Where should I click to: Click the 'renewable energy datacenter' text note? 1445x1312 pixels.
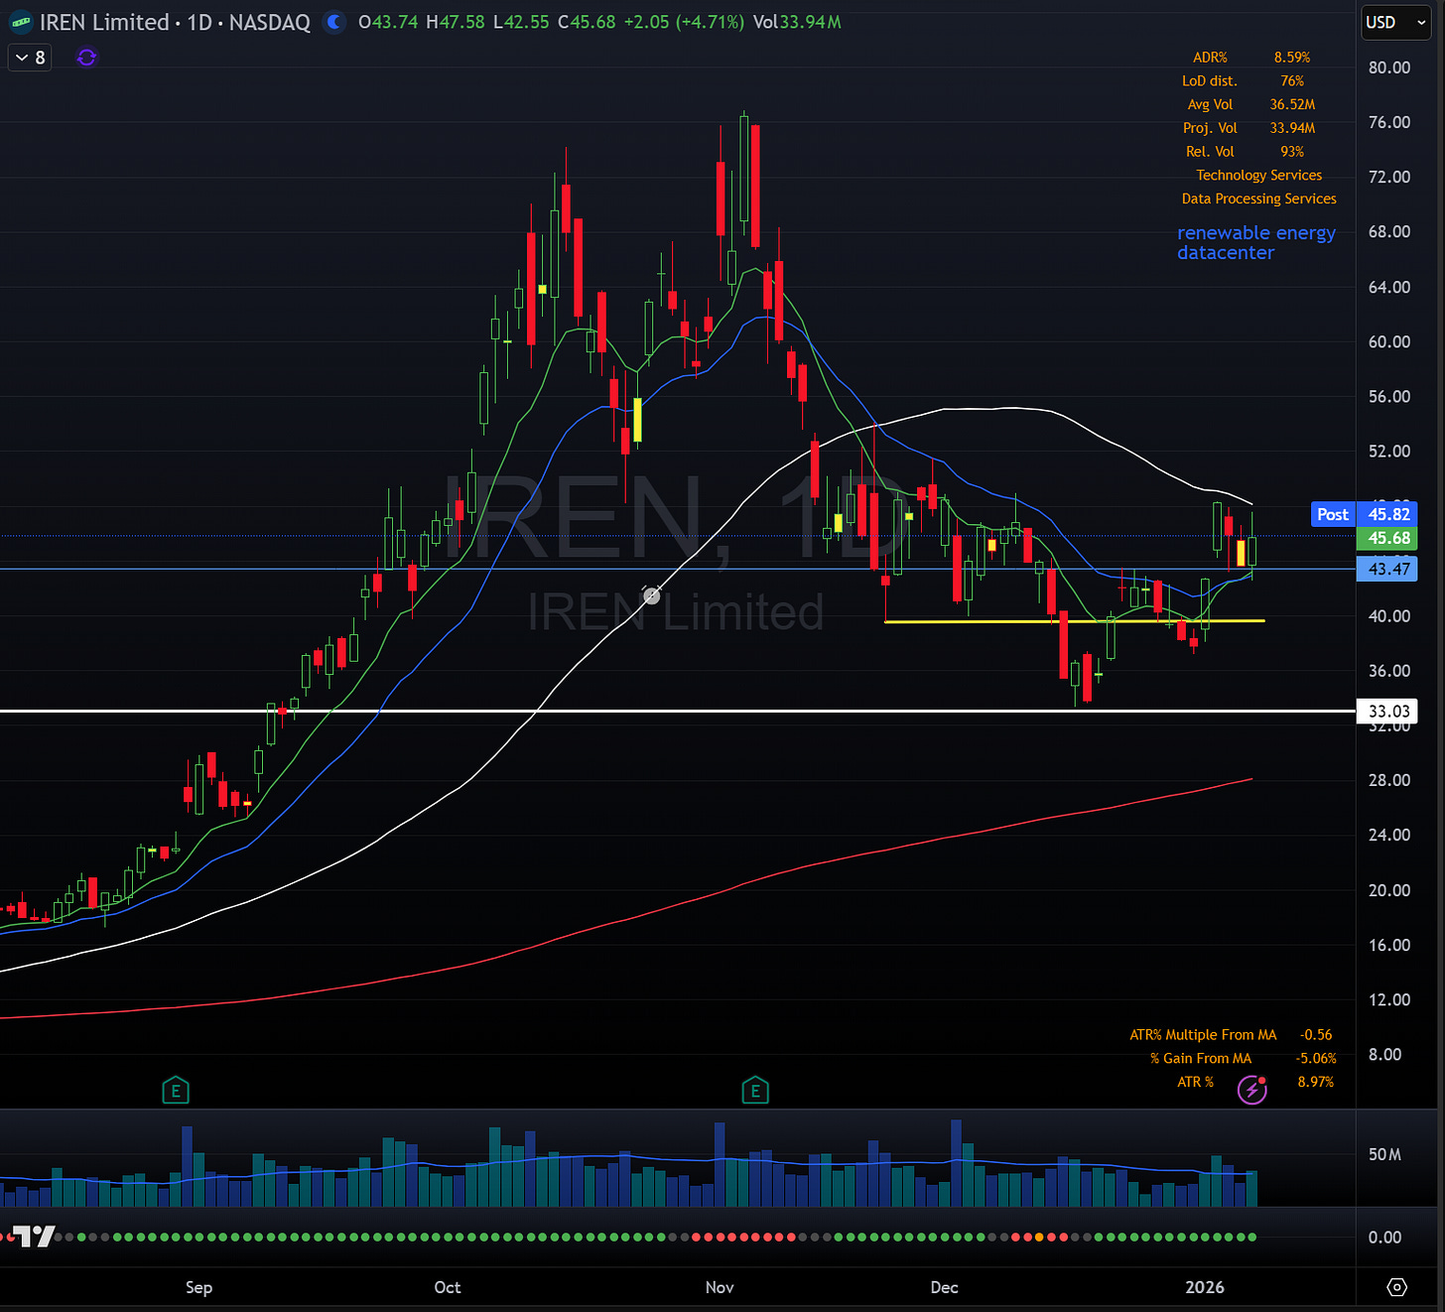click(1255, 242)
